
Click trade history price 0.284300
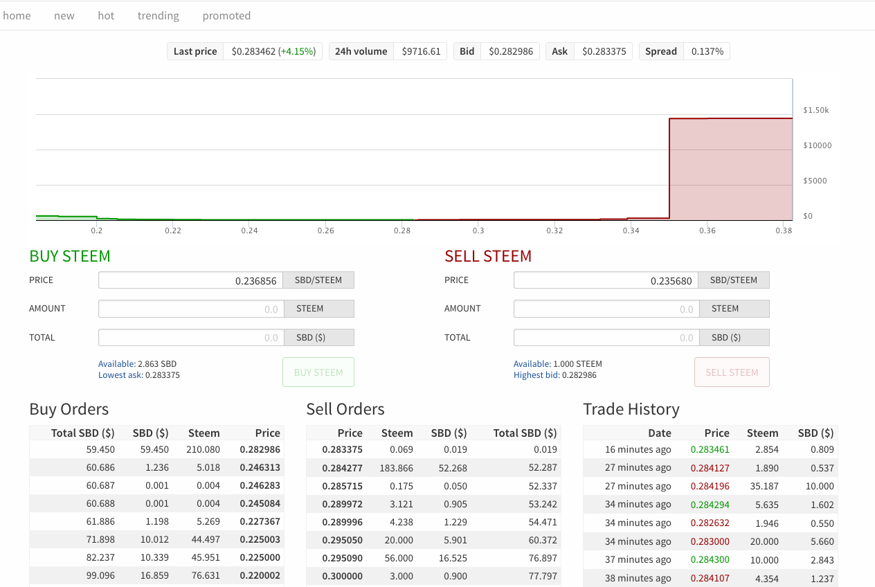[710, 560]
